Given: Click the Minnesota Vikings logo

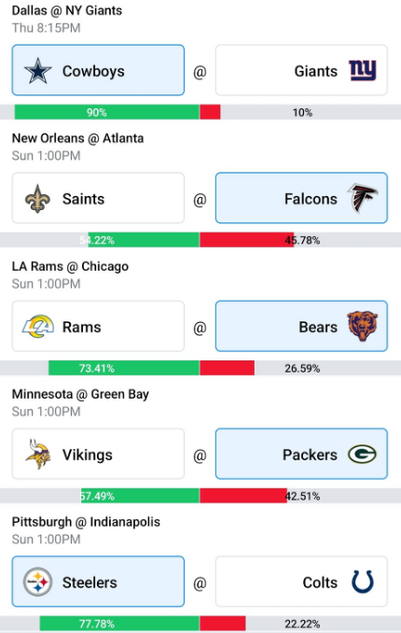Looking at the screenshot, I should click(x=37, y=454).
